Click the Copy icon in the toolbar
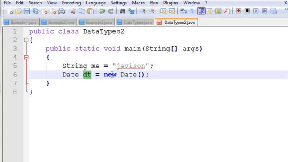This screenshot has height=162, width=288. coord(82,11)
